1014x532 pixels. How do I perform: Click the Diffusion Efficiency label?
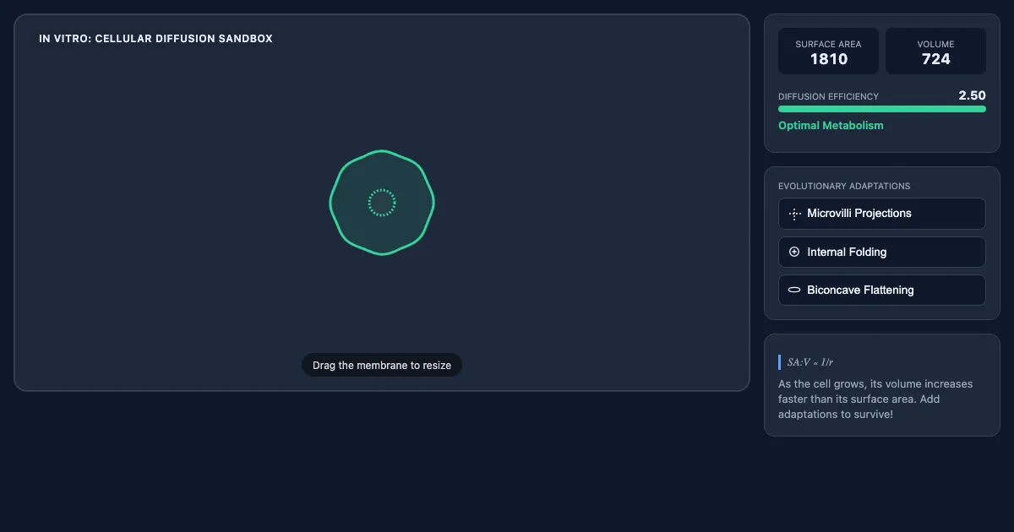[828, 96]
